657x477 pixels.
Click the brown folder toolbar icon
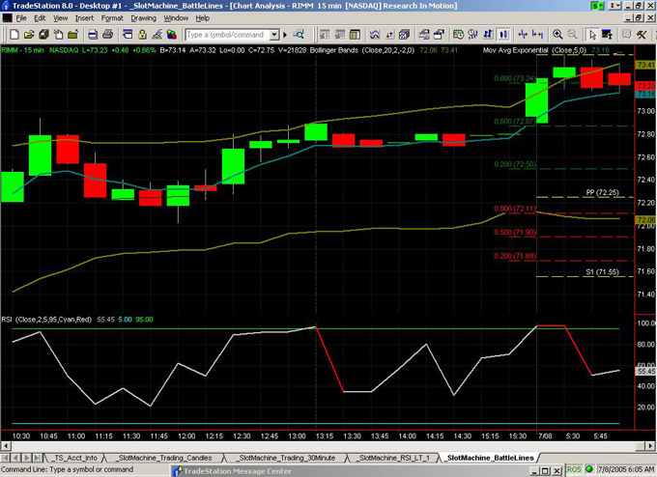(72, 35)
